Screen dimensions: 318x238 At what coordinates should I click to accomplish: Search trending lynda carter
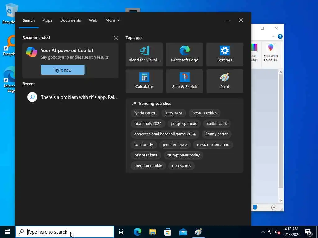(x=145, y=113)
